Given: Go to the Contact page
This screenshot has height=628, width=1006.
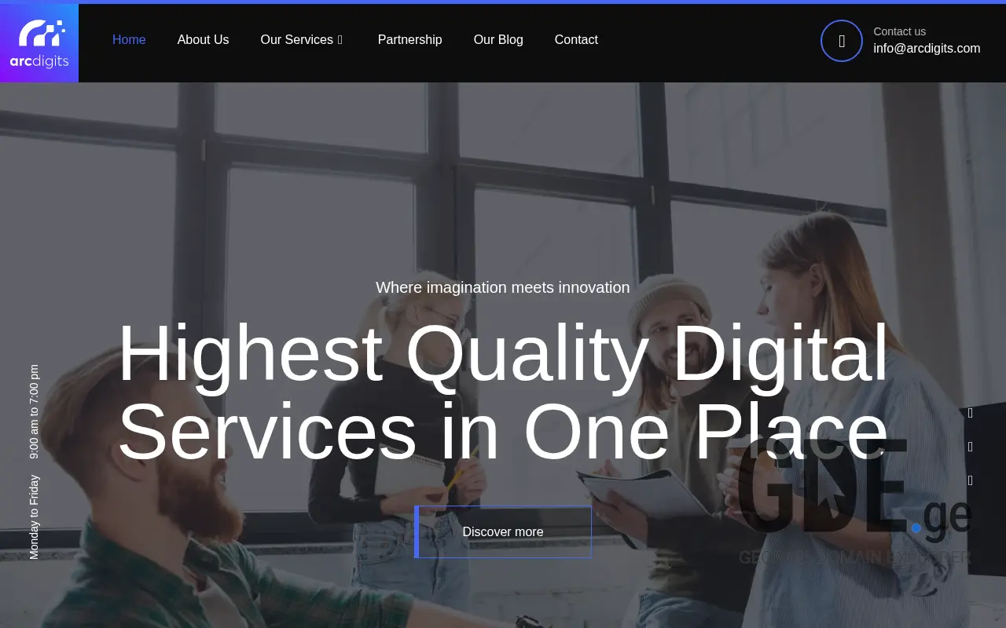Looking at the screenshot, I should click(576, 39).
